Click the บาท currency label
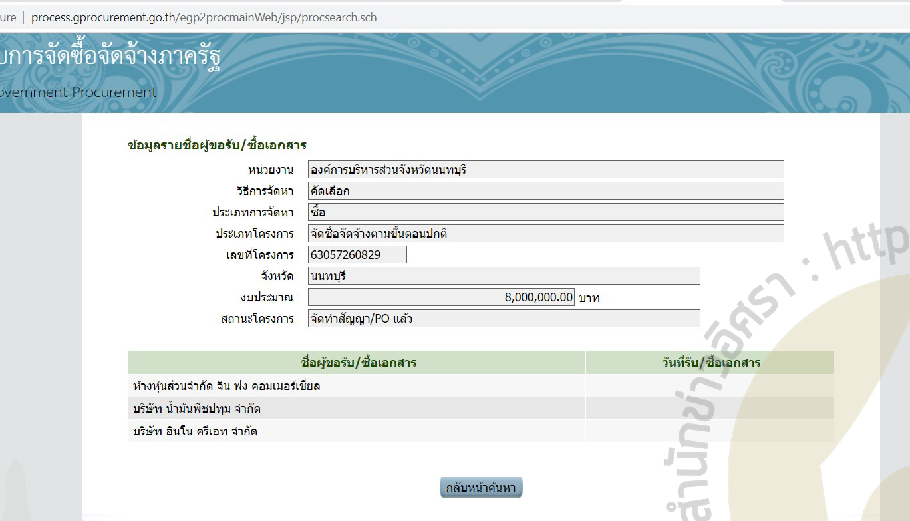 591,298
